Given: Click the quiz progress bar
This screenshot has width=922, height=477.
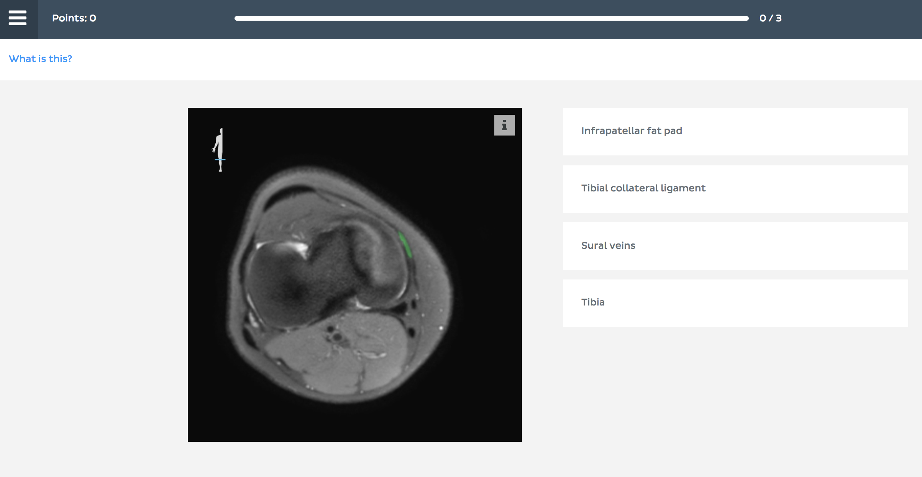Looking at the screenshot, I should point(491,18).
